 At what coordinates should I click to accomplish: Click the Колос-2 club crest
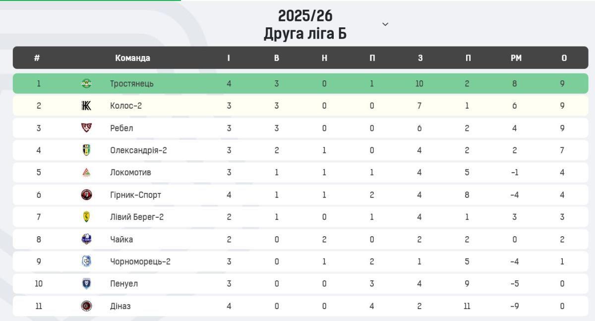(86, 106)
